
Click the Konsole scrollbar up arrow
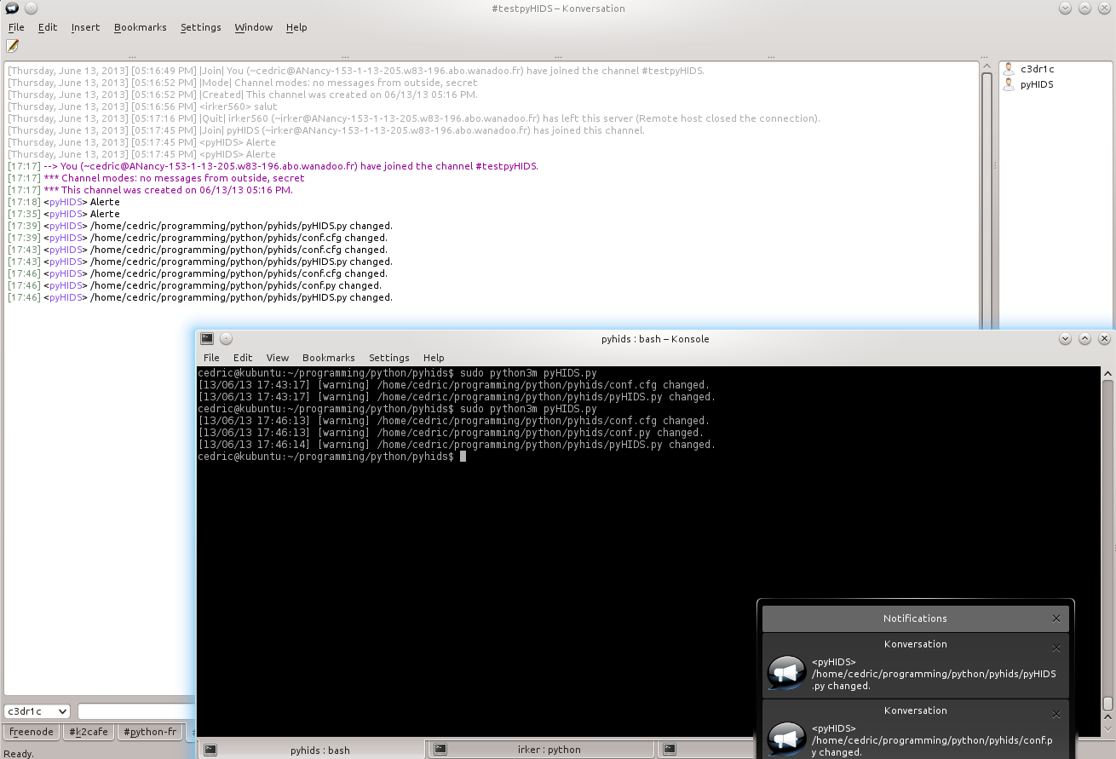1107,373
